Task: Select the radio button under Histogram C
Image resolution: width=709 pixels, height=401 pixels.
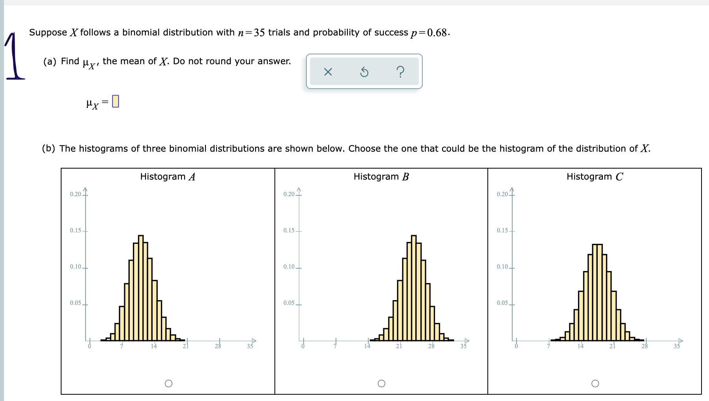Action: [595, 383]
